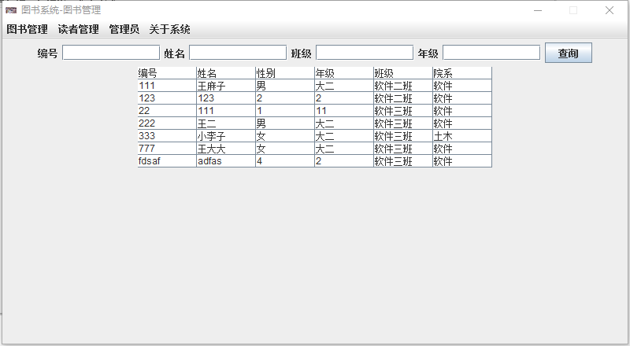Click the Java app icon in title bar
Screen dimensions: 630x346
point(11,10)
